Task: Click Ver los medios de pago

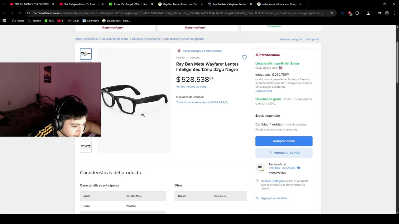Action: click(x=191, y=86)
